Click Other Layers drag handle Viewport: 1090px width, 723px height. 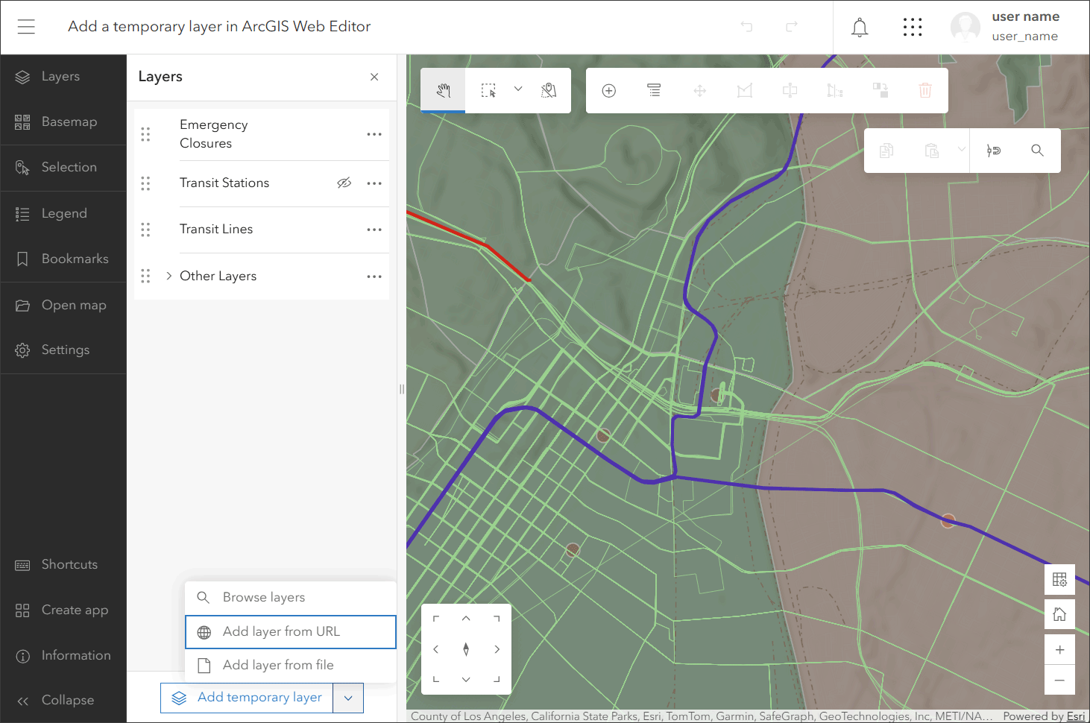pyautogui.click(x=145, y=277)
